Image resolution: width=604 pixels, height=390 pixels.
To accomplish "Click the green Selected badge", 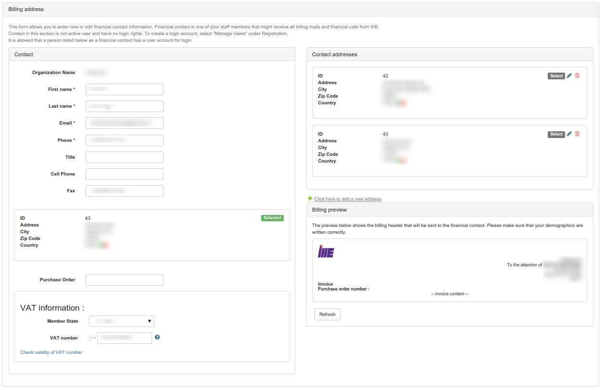I will pos(272,218).
